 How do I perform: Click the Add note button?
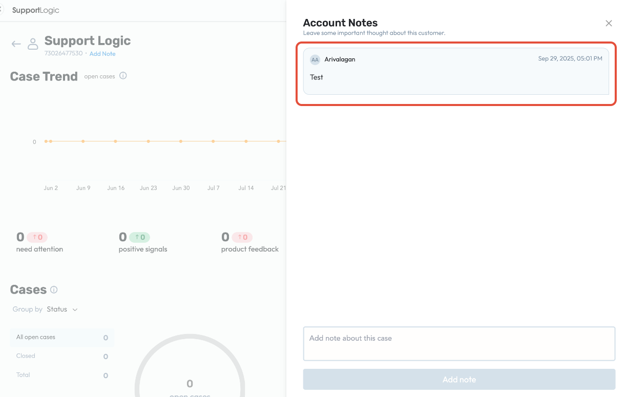coord(459,380)
